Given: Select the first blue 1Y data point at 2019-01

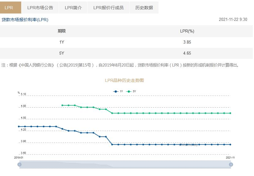Looking at the screenshot, I should point(19,126).
